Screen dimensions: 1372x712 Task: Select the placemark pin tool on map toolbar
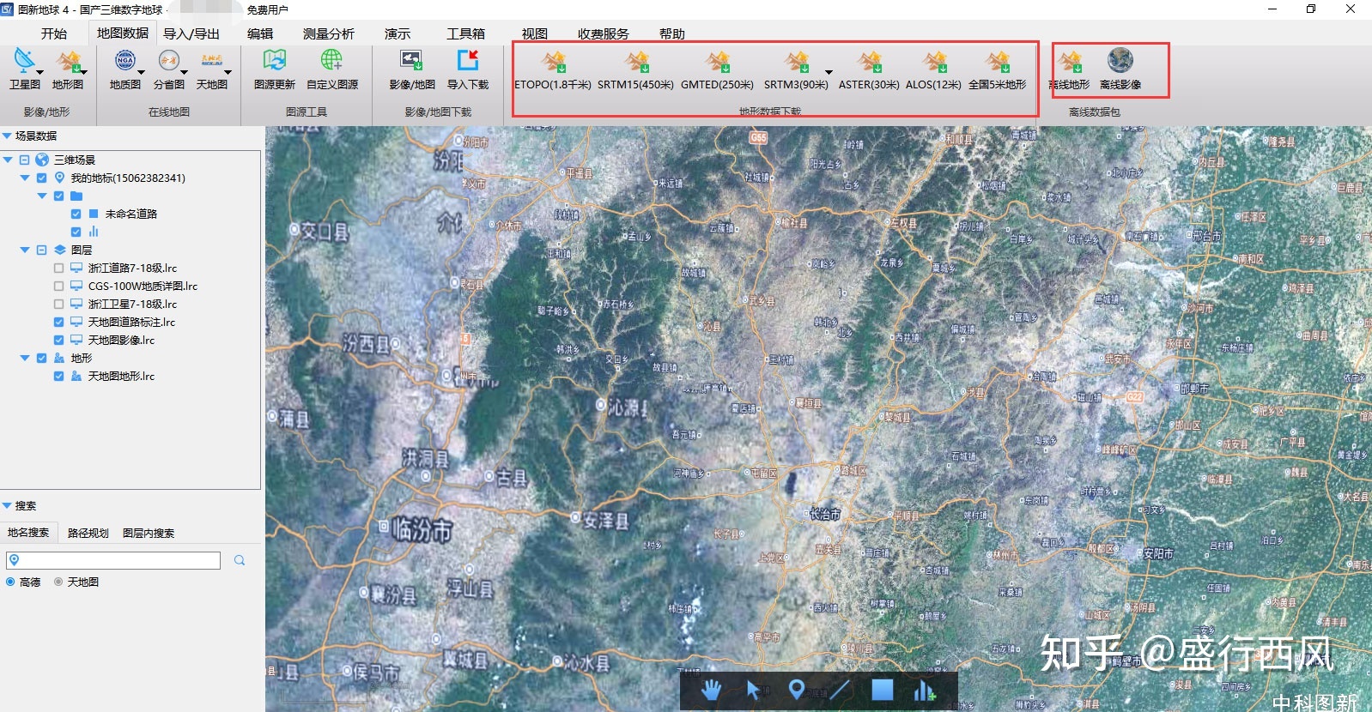click(796, 690)
